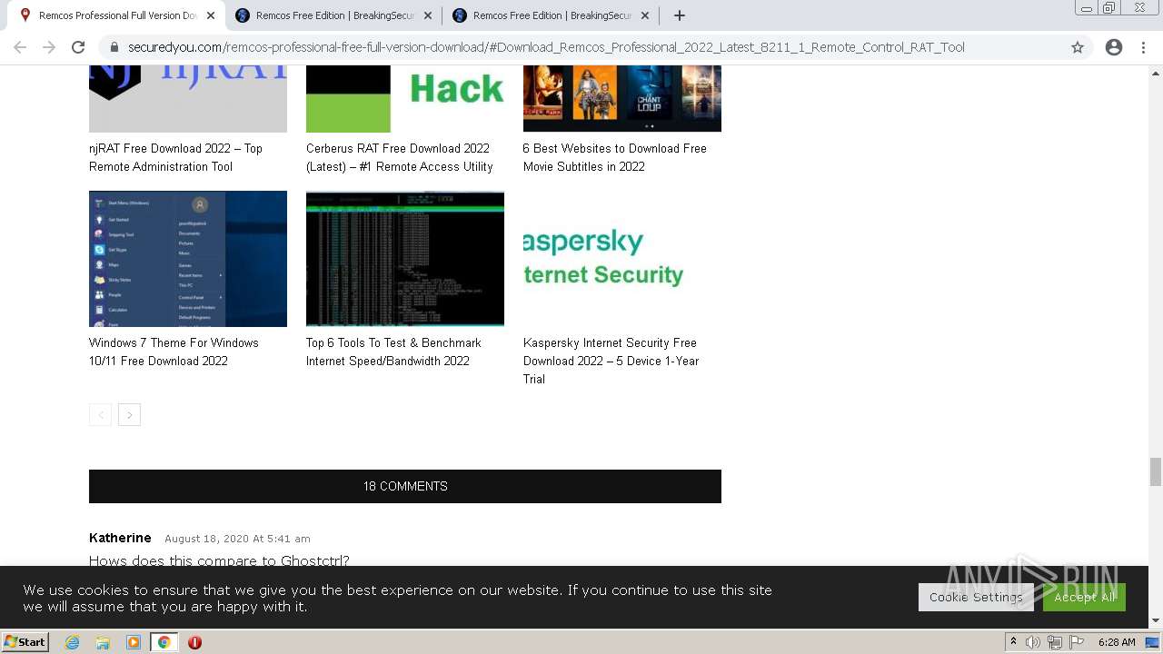Launch Internet Explorer from the taskbar
Screen dimensions: 1163x654
[x=72, y=642]
